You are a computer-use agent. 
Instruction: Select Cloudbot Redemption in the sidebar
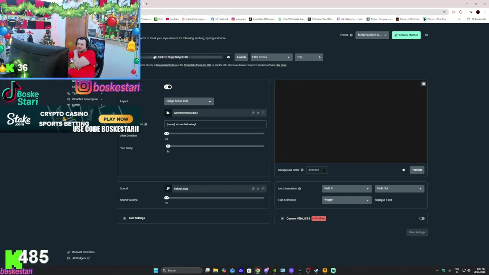click(85, 99)
